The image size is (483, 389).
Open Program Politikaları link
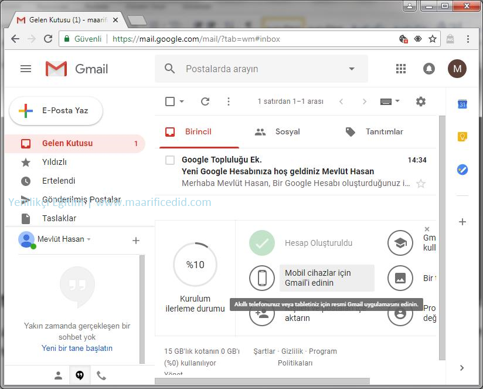309,357
